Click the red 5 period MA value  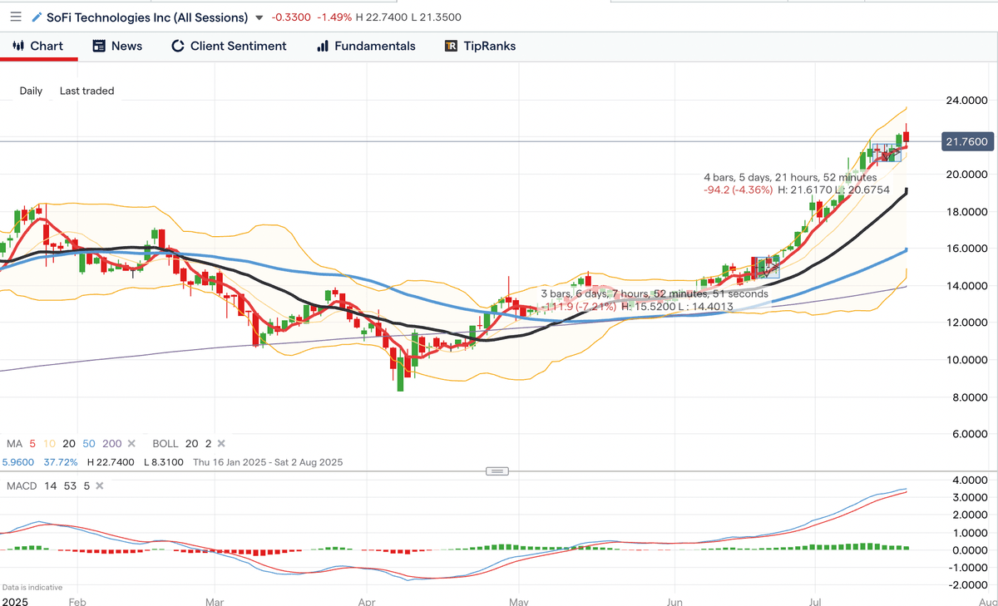(32, 444)
